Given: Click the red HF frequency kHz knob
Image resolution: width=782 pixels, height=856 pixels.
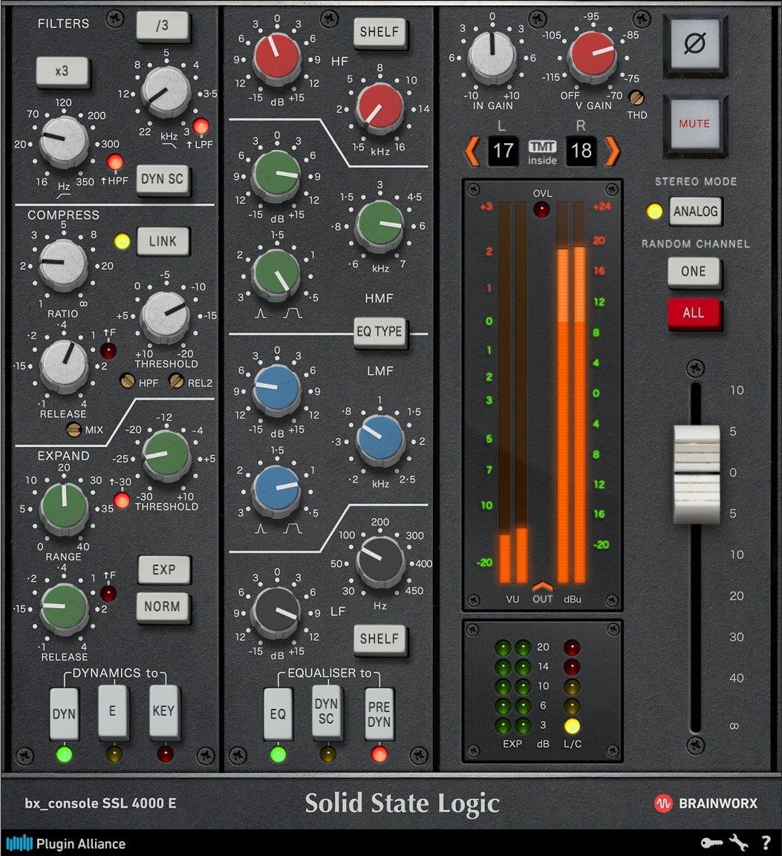Looking at the screenshot, I should tap(379, 108).
